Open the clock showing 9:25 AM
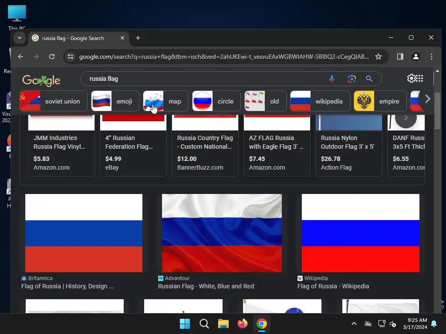The height and width of the screenshot is (334, 446). 415,324
